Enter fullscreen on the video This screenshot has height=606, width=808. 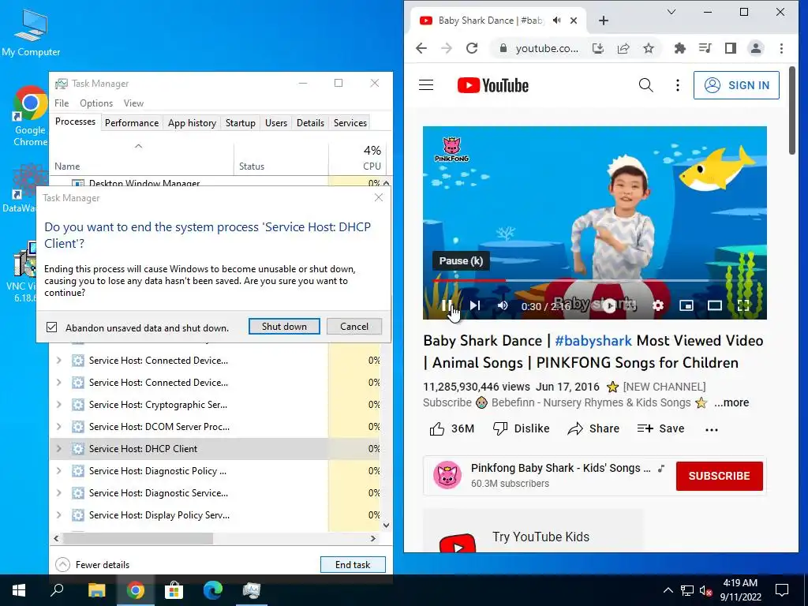pos(743,305)
